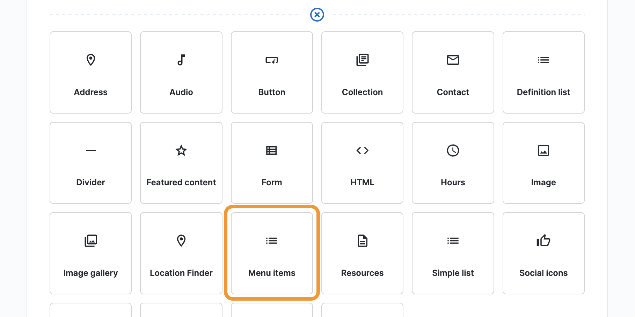Close the block picker with X icon
Viewport: 635px width, 317px height.
[x=317, y=15]
